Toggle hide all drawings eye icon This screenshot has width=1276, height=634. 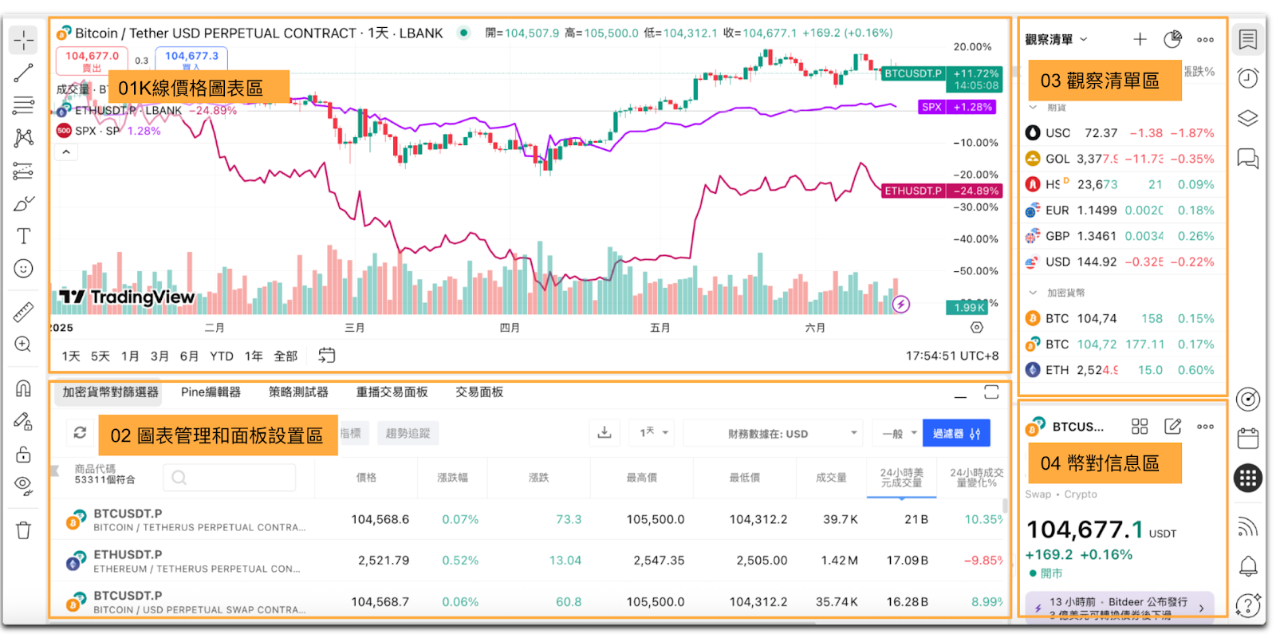pos(23,486)
